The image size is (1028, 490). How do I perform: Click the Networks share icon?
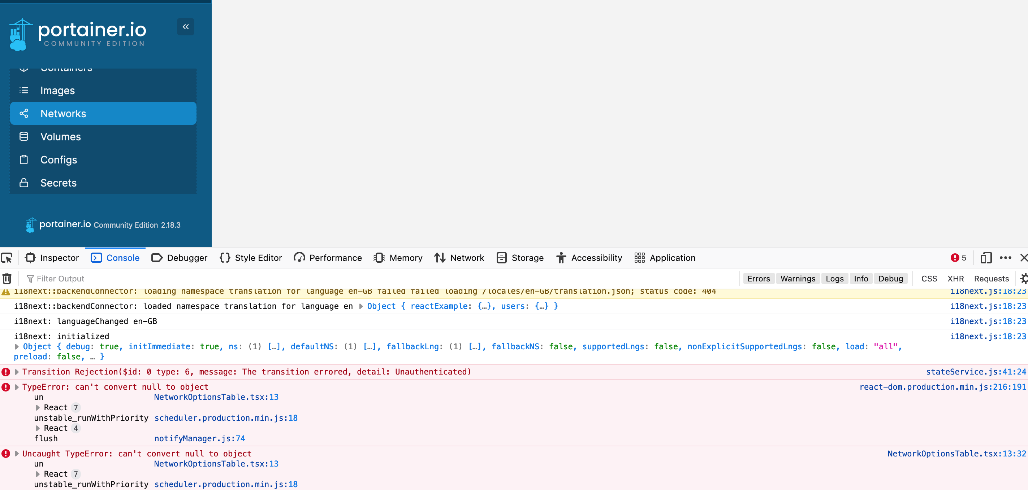click(x=24, y=113)
